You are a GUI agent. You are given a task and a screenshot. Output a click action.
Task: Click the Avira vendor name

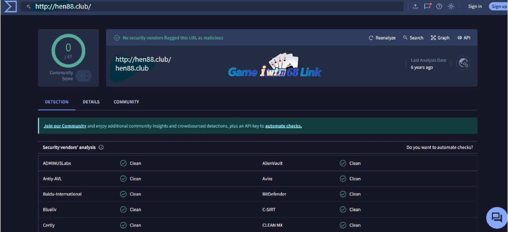click(268, 179)
